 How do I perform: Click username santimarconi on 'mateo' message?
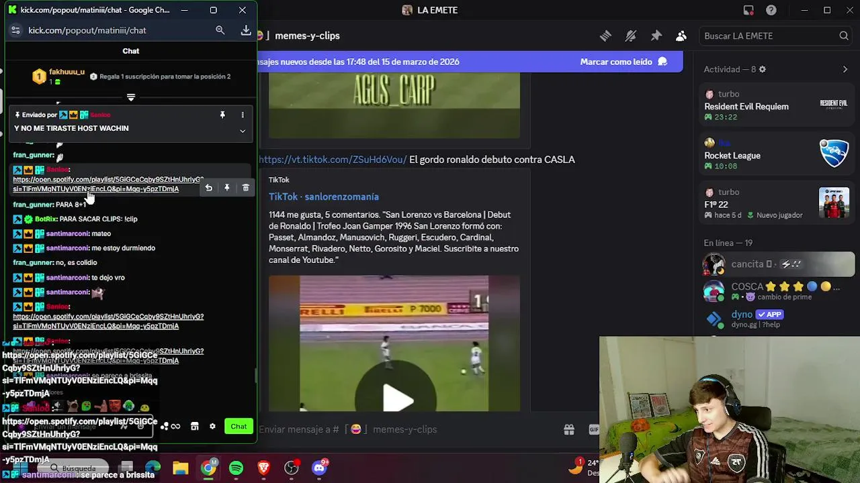pos(67,233)
